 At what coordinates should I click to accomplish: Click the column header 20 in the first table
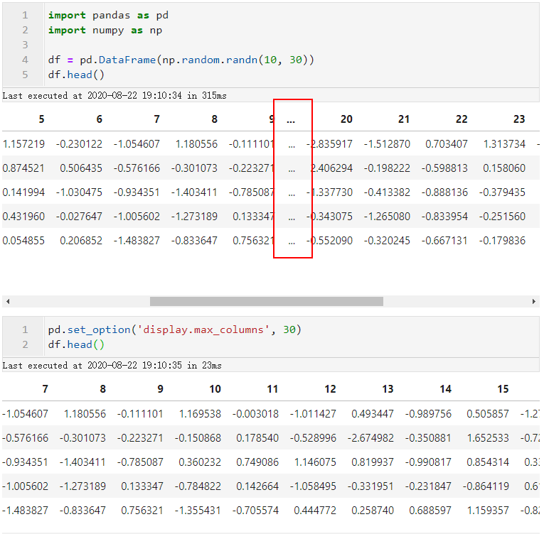click(x=346, y=119)
